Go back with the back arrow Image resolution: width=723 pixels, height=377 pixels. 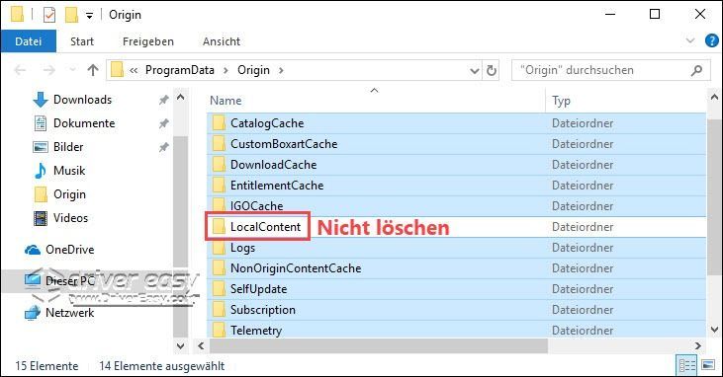click(21, 70)
